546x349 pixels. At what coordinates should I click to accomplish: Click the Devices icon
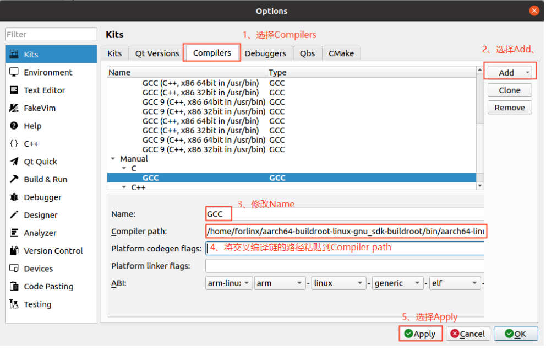click(14, 269)
